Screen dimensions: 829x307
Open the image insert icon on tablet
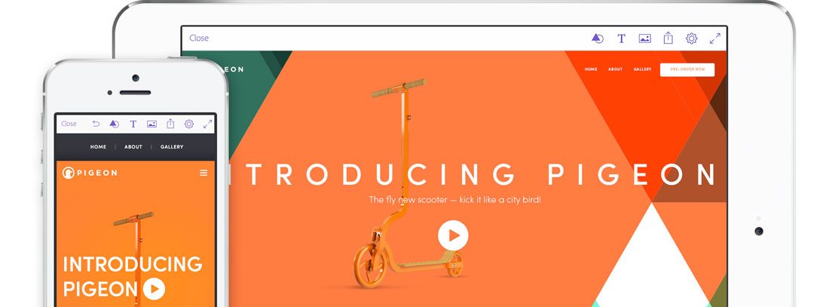tap(644, 38)
